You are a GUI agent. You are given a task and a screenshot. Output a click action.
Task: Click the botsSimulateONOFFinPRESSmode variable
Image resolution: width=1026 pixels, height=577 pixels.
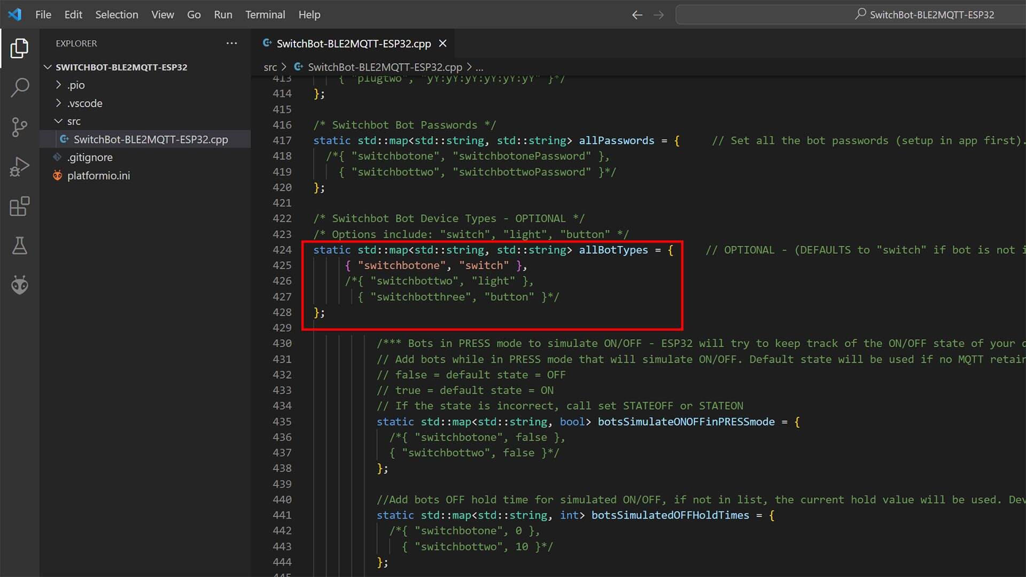pyautogui.click(x=686, y=422)
